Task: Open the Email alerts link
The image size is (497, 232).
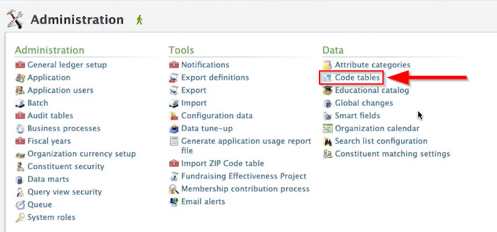Action: (x=203, y=202)
